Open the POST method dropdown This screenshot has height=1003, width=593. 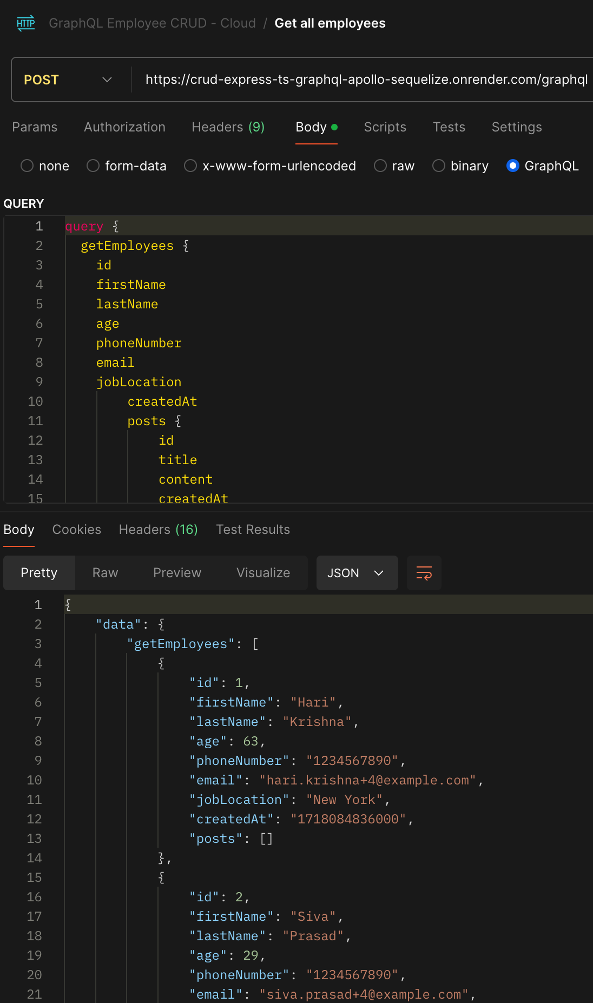click(x=68, y=80)
